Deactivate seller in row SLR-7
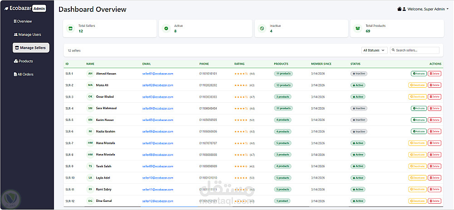 click(417, 143)
